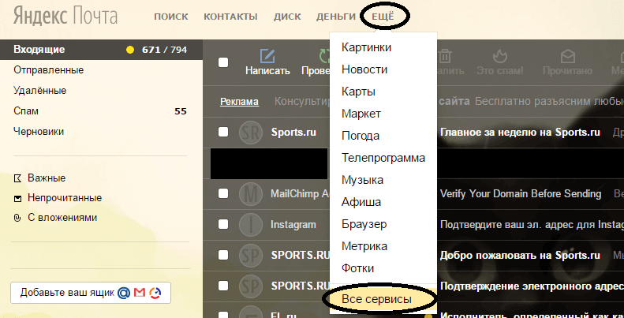Tick checkbox for Подтверждение электронного адреса message
Image resolution: width=624 pixels, height=318 pixels.
223,286
